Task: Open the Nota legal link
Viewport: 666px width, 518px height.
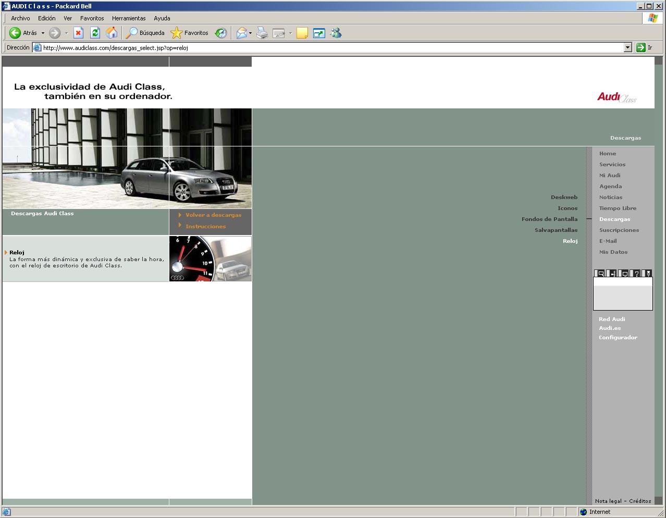Action: pyautogui.click(x=608, y=501)
